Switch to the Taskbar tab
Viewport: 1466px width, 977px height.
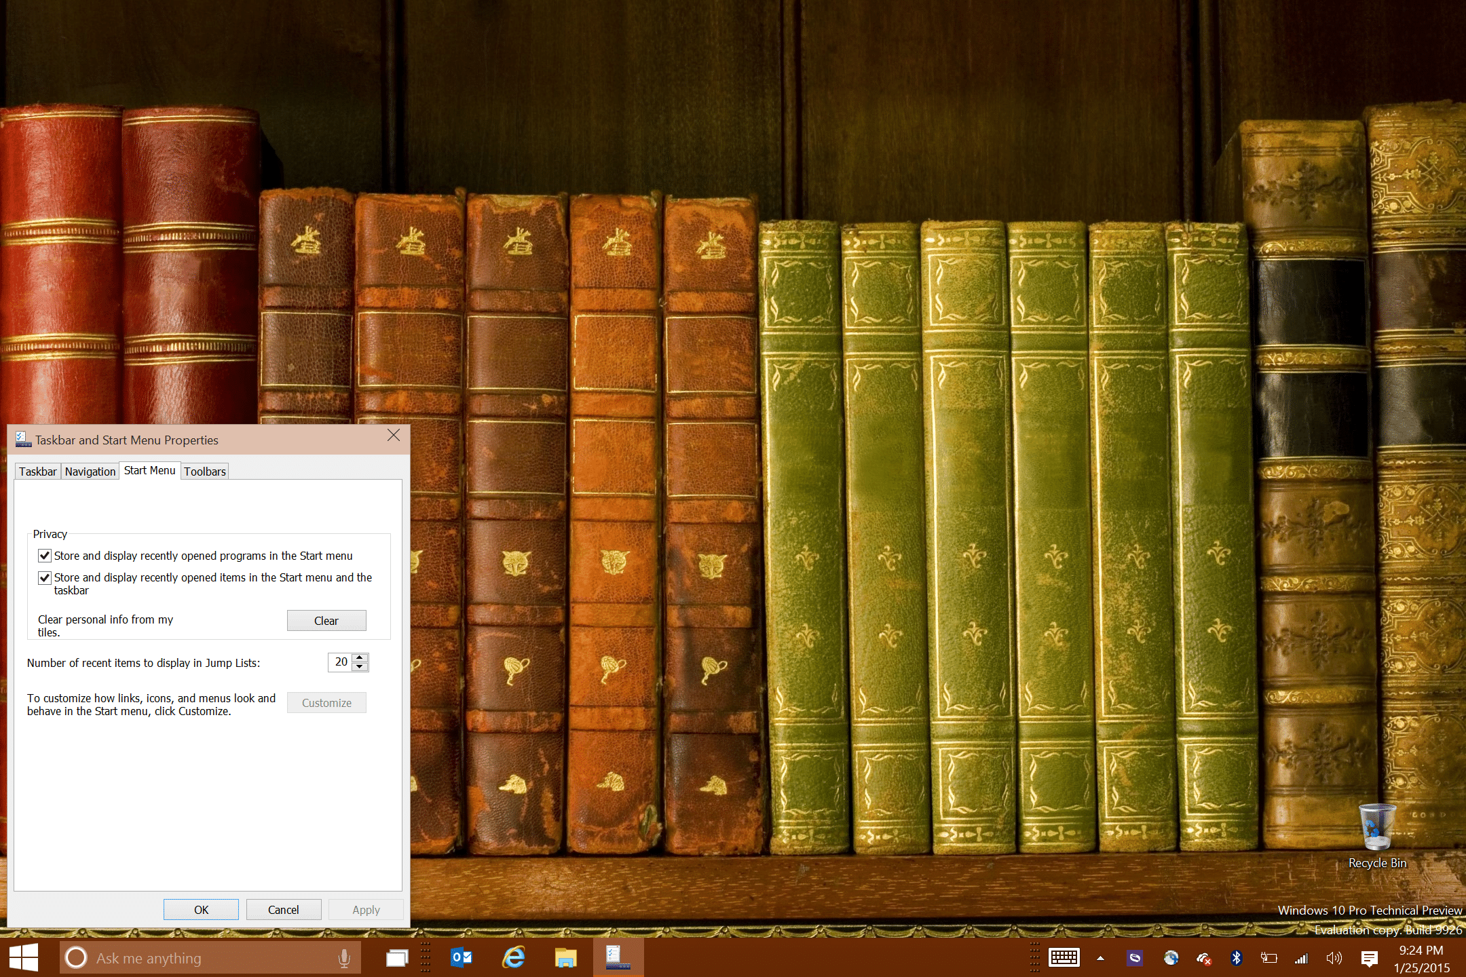(x=38, y=472)
